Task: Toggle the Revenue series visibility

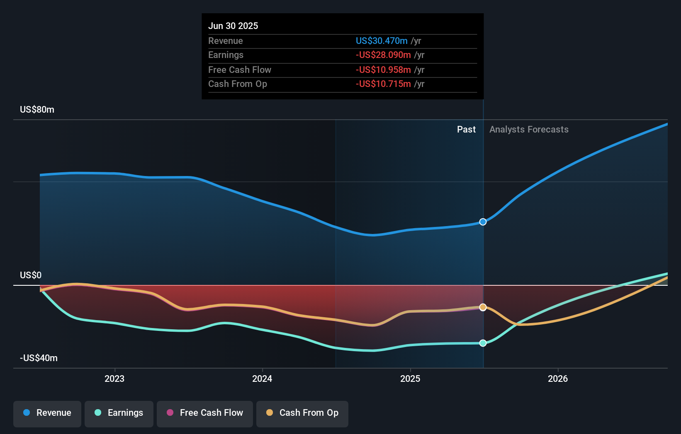Action: [47, 413]
